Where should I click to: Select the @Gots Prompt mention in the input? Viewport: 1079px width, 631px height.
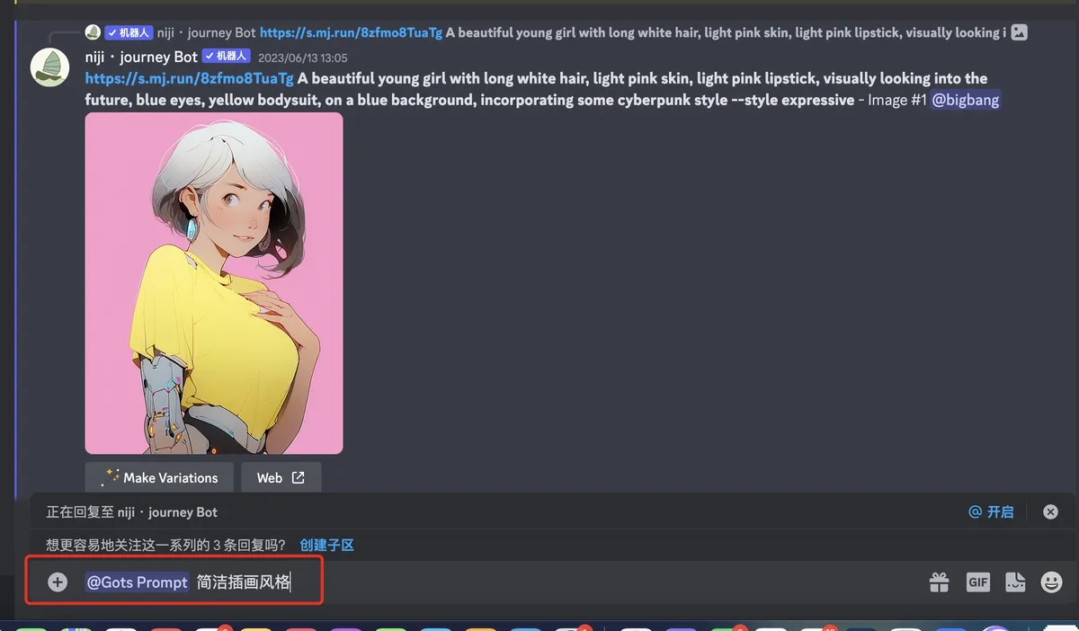coord(137,582)
